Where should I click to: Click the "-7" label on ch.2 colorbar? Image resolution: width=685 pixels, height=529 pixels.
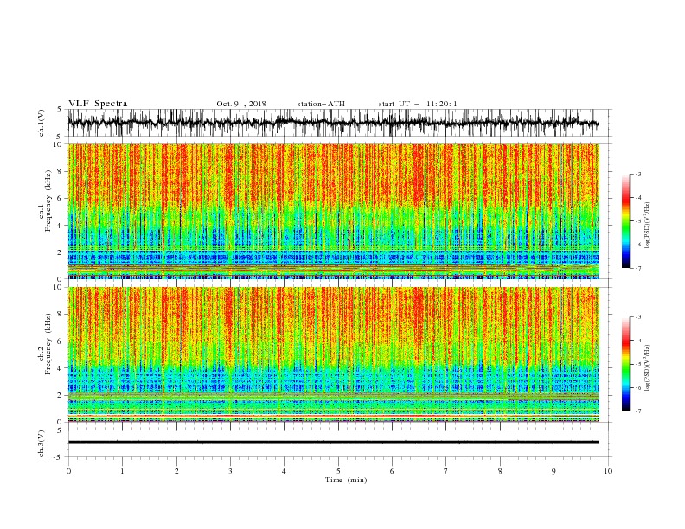pyautogui.click(x=637, y=411)
